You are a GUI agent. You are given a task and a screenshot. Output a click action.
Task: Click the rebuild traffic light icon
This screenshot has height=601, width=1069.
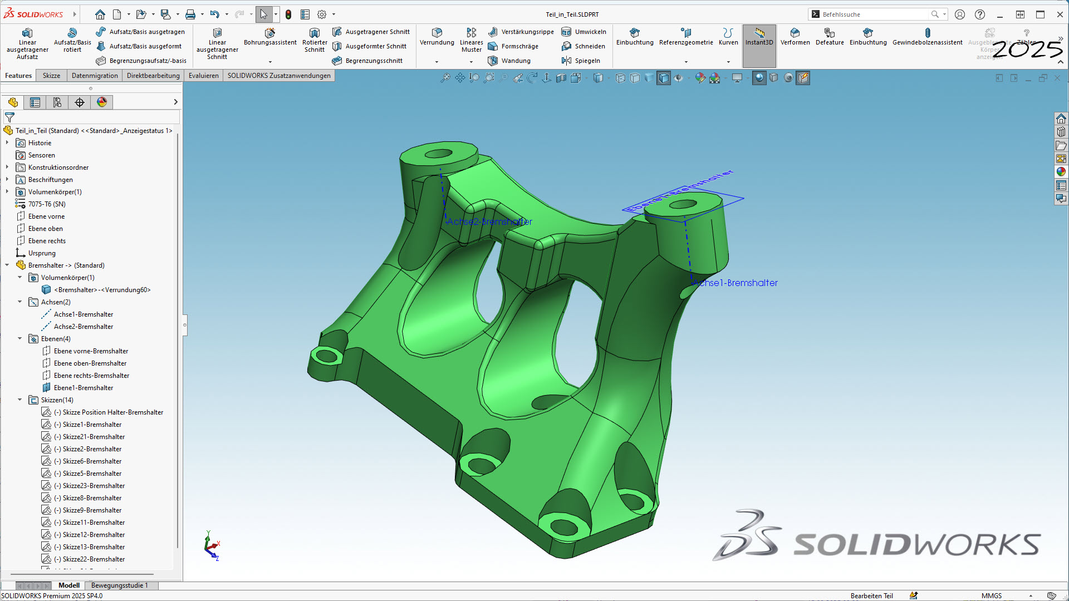[288, 14]
